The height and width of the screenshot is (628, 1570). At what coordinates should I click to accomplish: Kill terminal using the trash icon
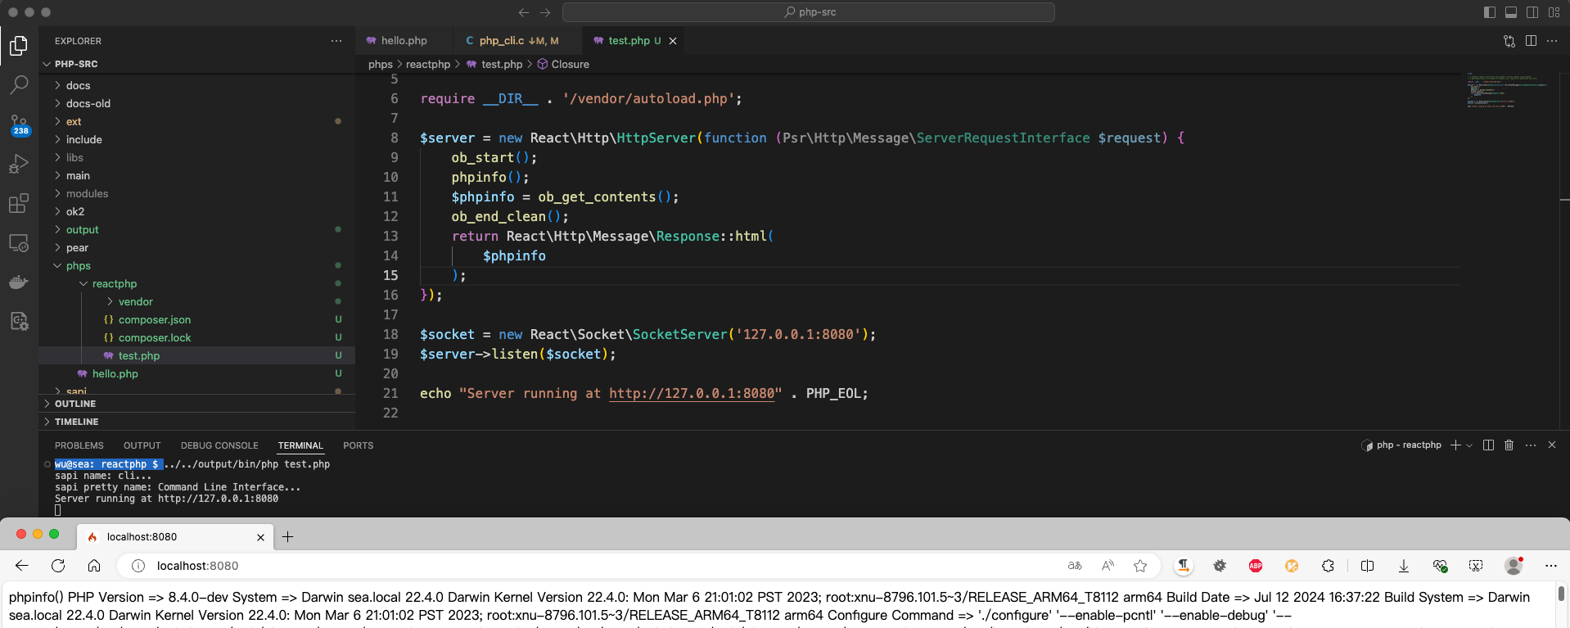(1509, 445)
